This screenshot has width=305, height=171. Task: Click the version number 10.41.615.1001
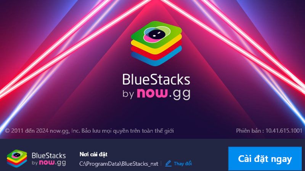click(284, 131)
